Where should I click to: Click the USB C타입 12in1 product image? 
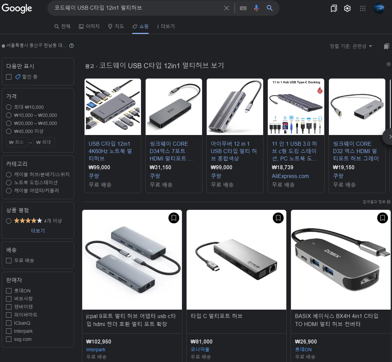(113, 107)
